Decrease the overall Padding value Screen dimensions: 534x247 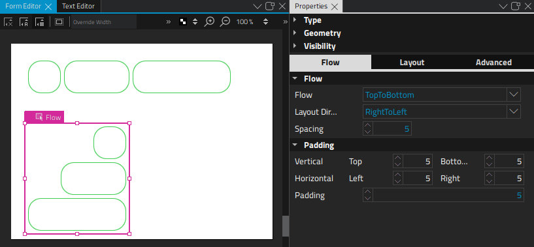click(x=368, y=198)
